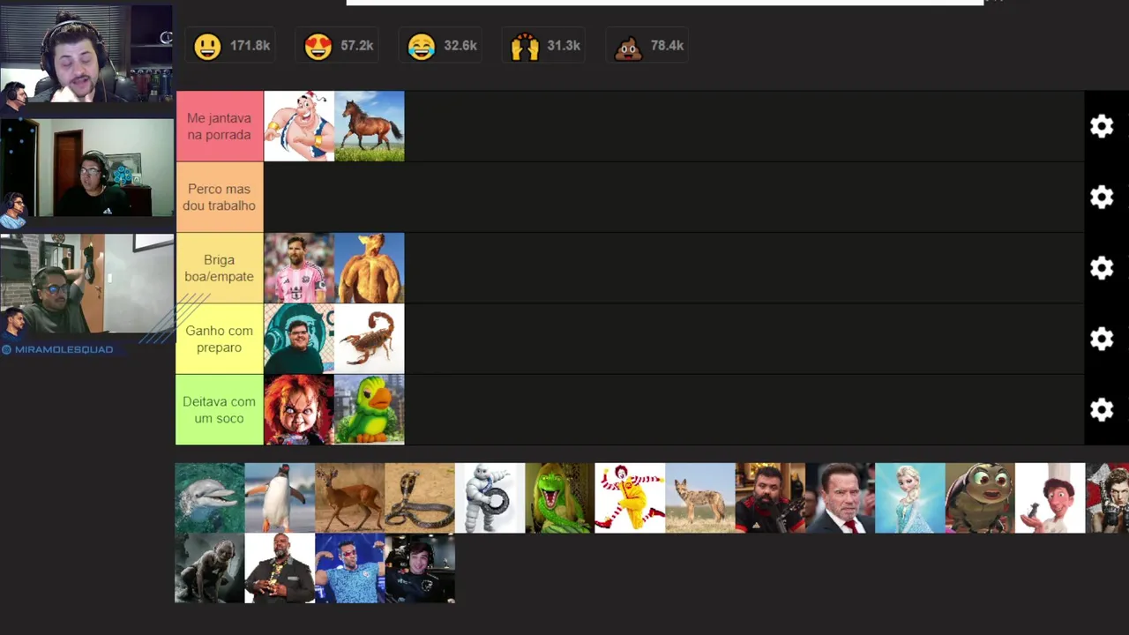This screenshot has width=1129, height=635.
Task: Open settings gear for 'Briga boa/empate' row
Action: 1102,268
